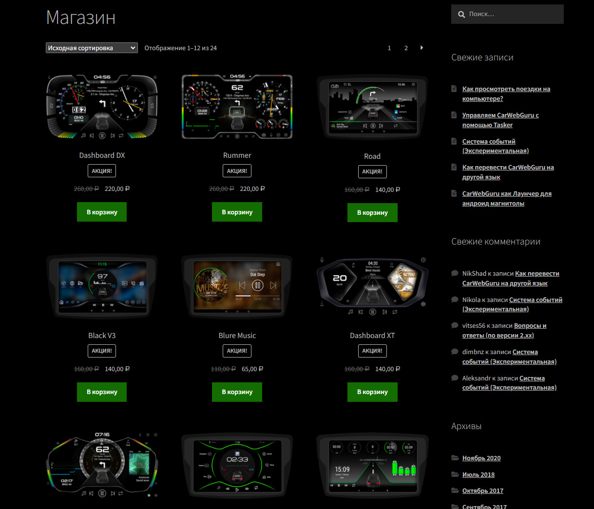Open third-row thumbnail showing 07:16 clock
The width and height of the screenshot is (594, 509).
102,465
